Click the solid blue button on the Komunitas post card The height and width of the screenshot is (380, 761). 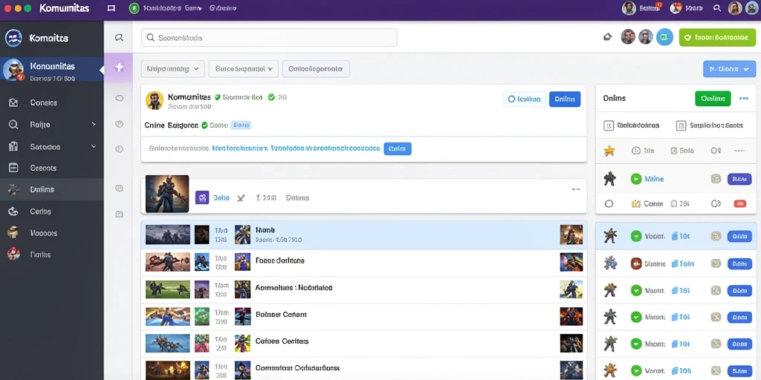point(565,99)
